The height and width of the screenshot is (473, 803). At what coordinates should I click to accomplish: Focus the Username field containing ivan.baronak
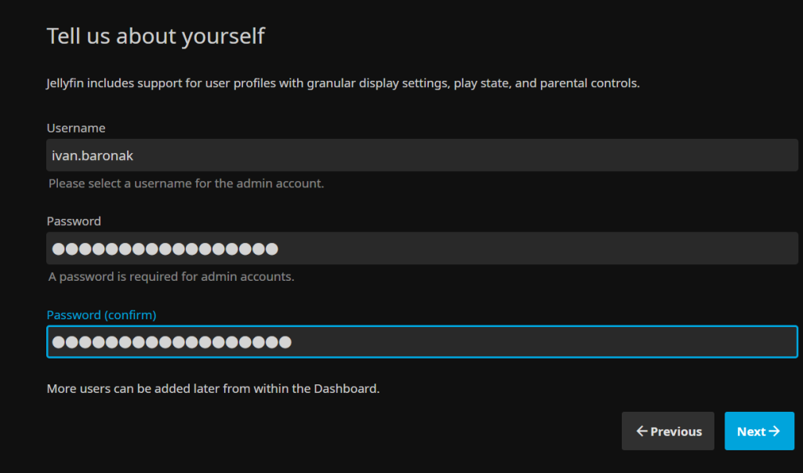click(422, 155)
